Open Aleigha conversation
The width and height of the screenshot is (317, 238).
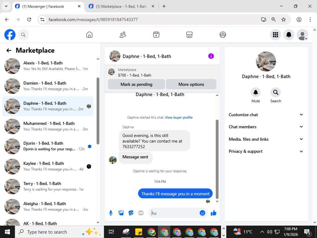tap(48, 206)
